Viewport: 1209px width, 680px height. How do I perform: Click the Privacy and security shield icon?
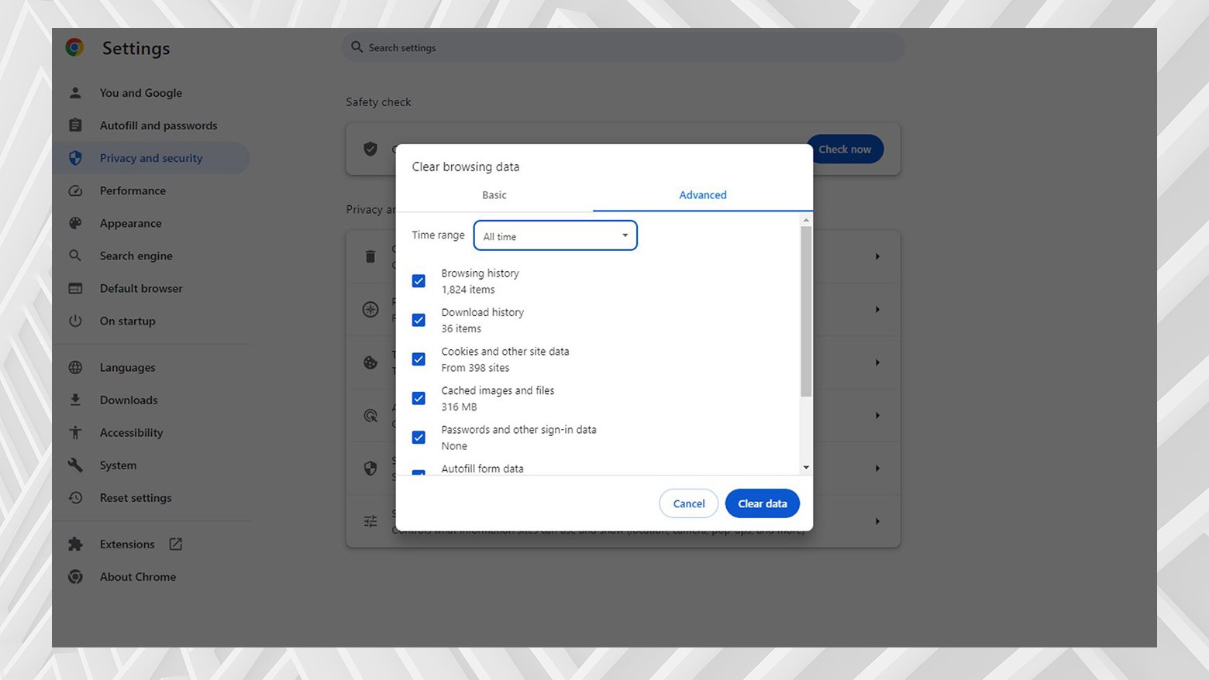point(75,158)
